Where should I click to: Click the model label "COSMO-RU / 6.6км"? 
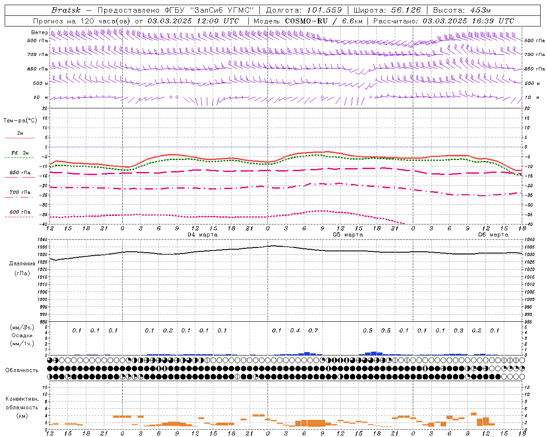click(x=324, y=21)
